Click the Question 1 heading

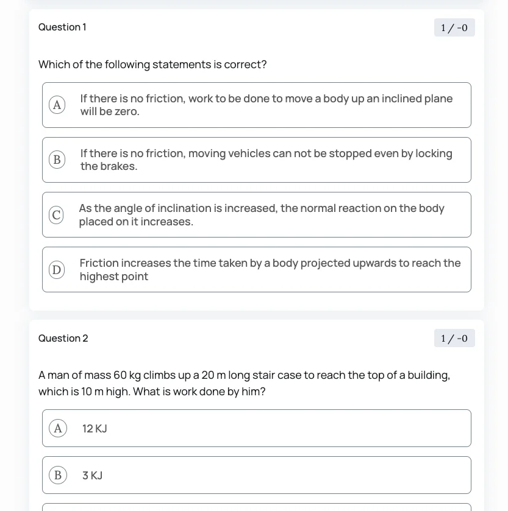62,27
